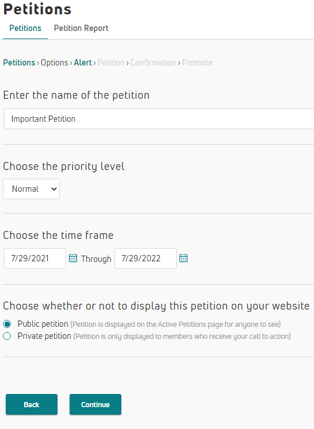314x429 pixels.
Task: Select the Private petition radio button
Action: pos(7,336)
